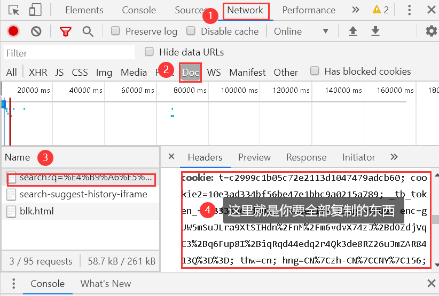439x296 pixels.
Task: Filter requests by All types
Action: 11,73
